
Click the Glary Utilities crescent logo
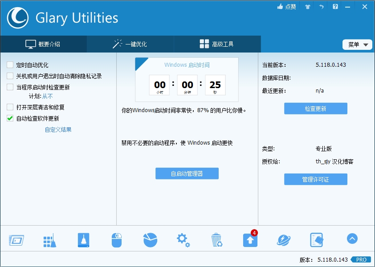point(18,18)
